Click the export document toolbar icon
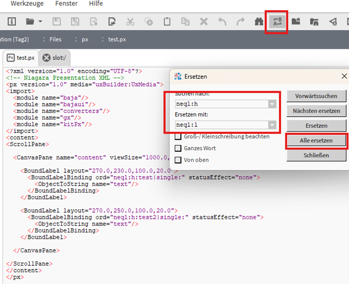Viewport: 349px width, 284px height. [112, 22]
